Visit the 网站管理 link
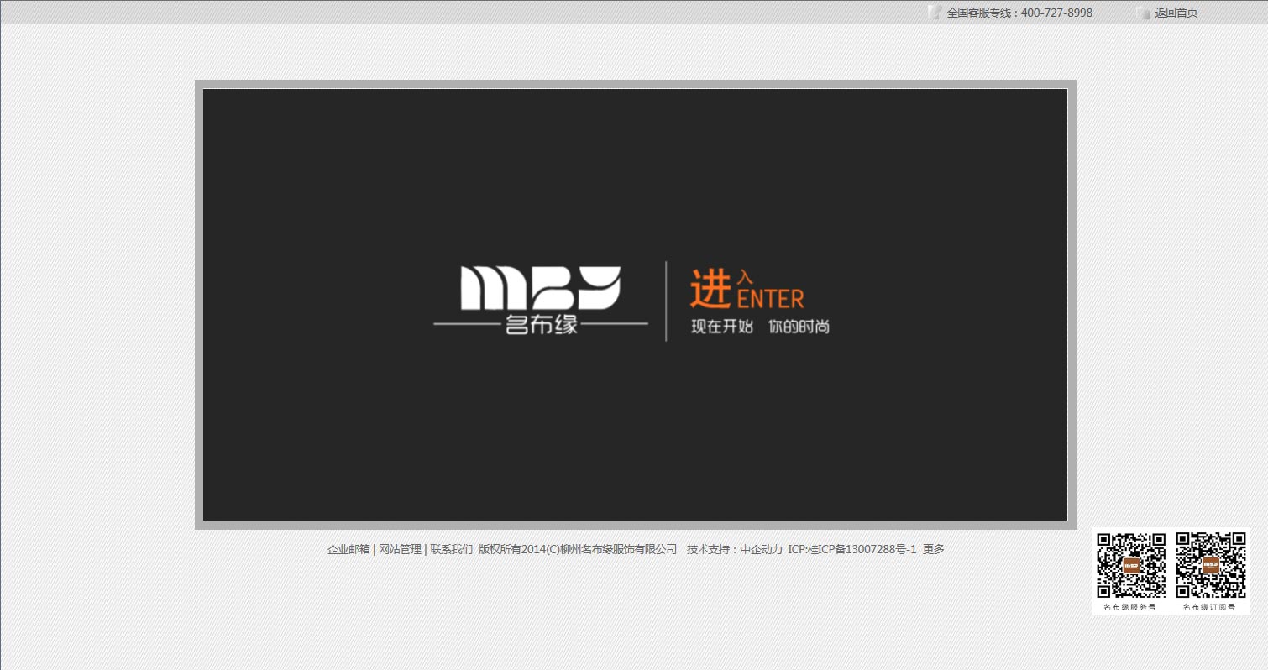This screenshot has height=670, width=1268. (x=400, y=549)
